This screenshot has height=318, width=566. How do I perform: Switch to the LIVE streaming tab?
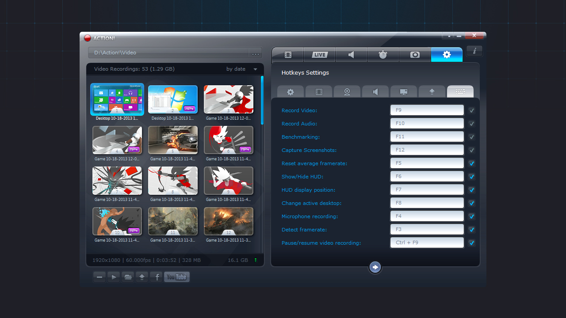(319, 54)
